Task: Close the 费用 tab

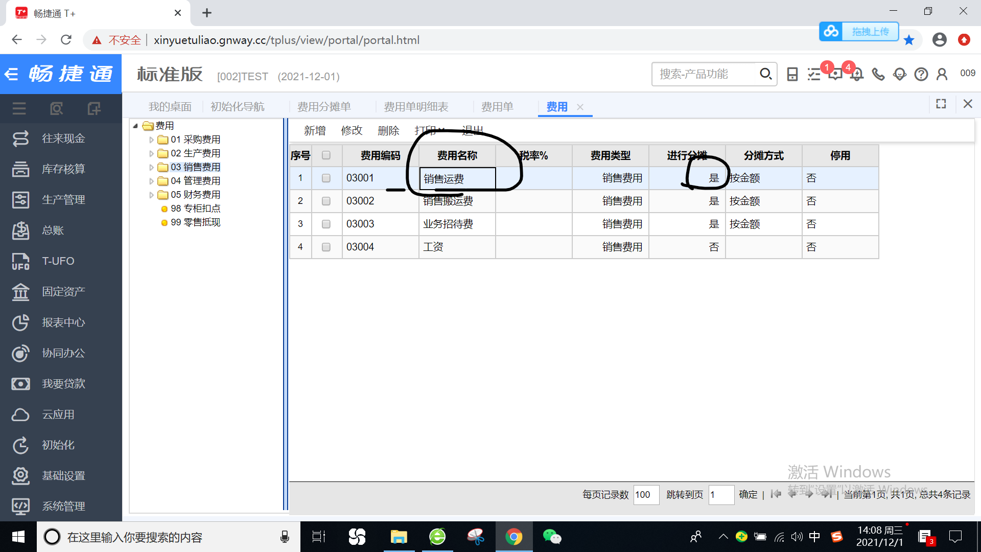Action: click(580, 107)
